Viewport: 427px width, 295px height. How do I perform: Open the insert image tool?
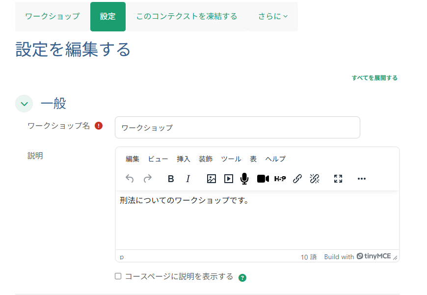point(211,179)
